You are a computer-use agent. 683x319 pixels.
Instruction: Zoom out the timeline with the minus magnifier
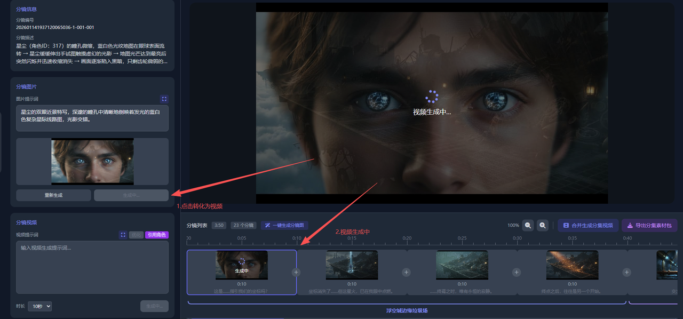[528, 226]
